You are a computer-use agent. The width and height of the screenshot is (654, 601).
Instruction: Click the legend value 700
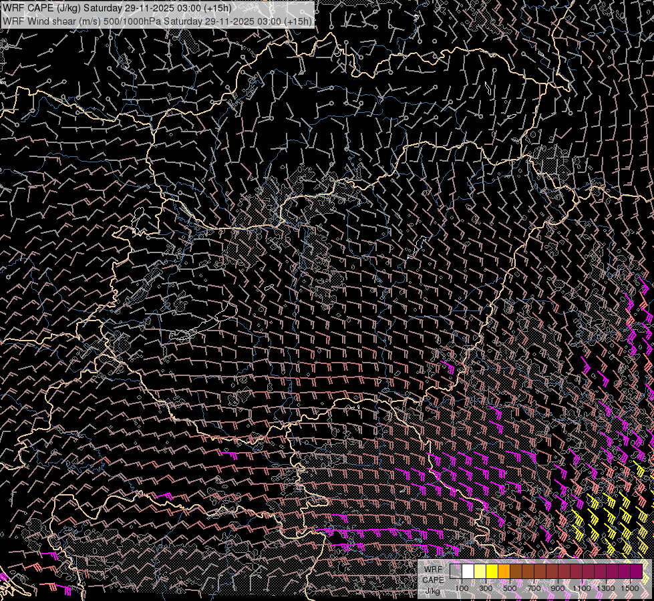pos(534,588)
